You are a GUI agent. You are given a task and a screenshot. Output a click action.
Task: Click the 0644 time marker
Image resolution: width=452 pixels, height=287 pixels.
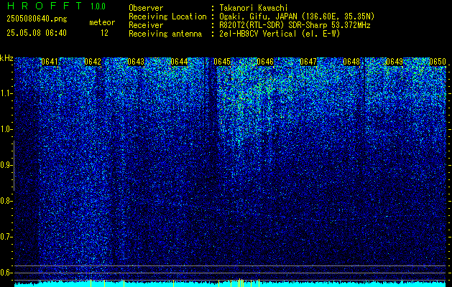point(179,62)
